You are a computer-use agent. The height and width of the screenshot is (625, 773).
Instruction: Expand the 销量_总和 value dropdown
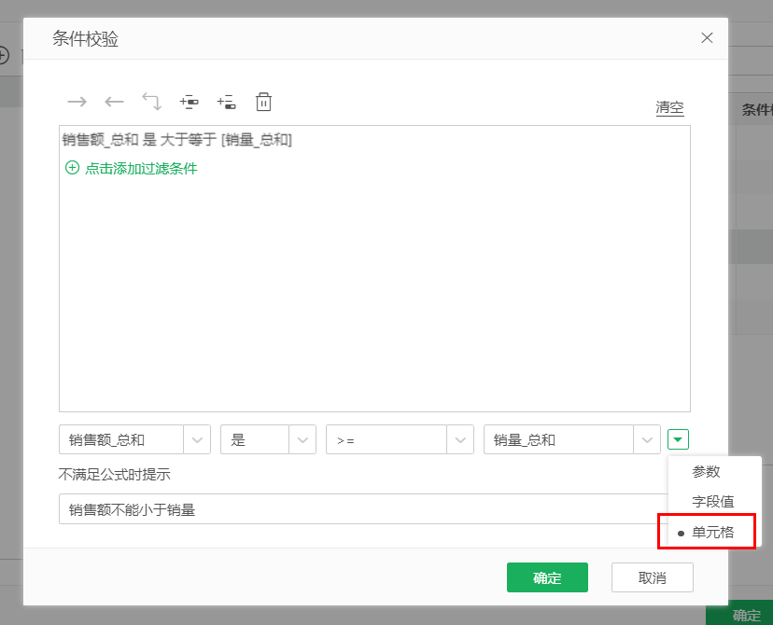pyautogui.click(x=647, y=439)
